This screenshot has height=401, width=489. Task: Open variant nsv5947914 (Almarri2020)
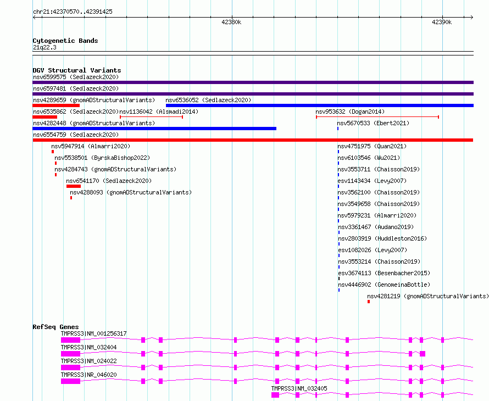point(91,146)
